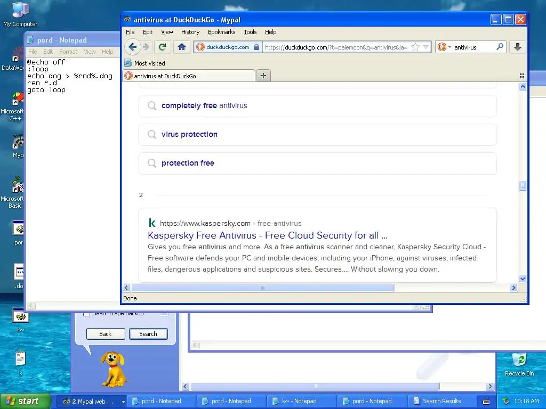Click the Search Results scroll right arrow
This screenshot has height=409, width=546.
pyautogui.click(x=491, y=387)
